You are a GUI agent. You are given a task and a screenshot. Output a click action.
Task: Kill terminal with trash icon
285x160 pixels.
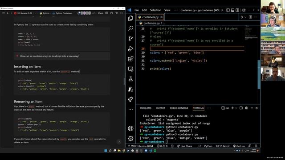[x=246, y=108]
